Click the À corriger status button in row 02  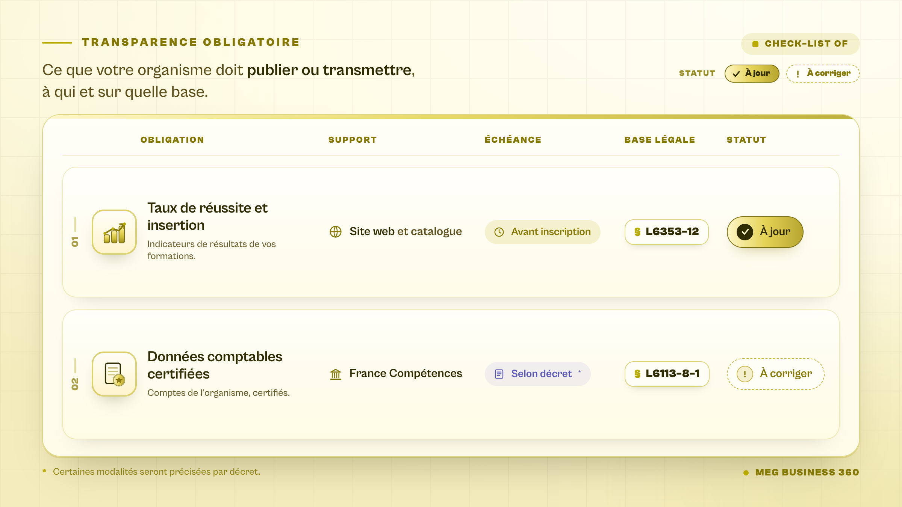click(775, 374)
